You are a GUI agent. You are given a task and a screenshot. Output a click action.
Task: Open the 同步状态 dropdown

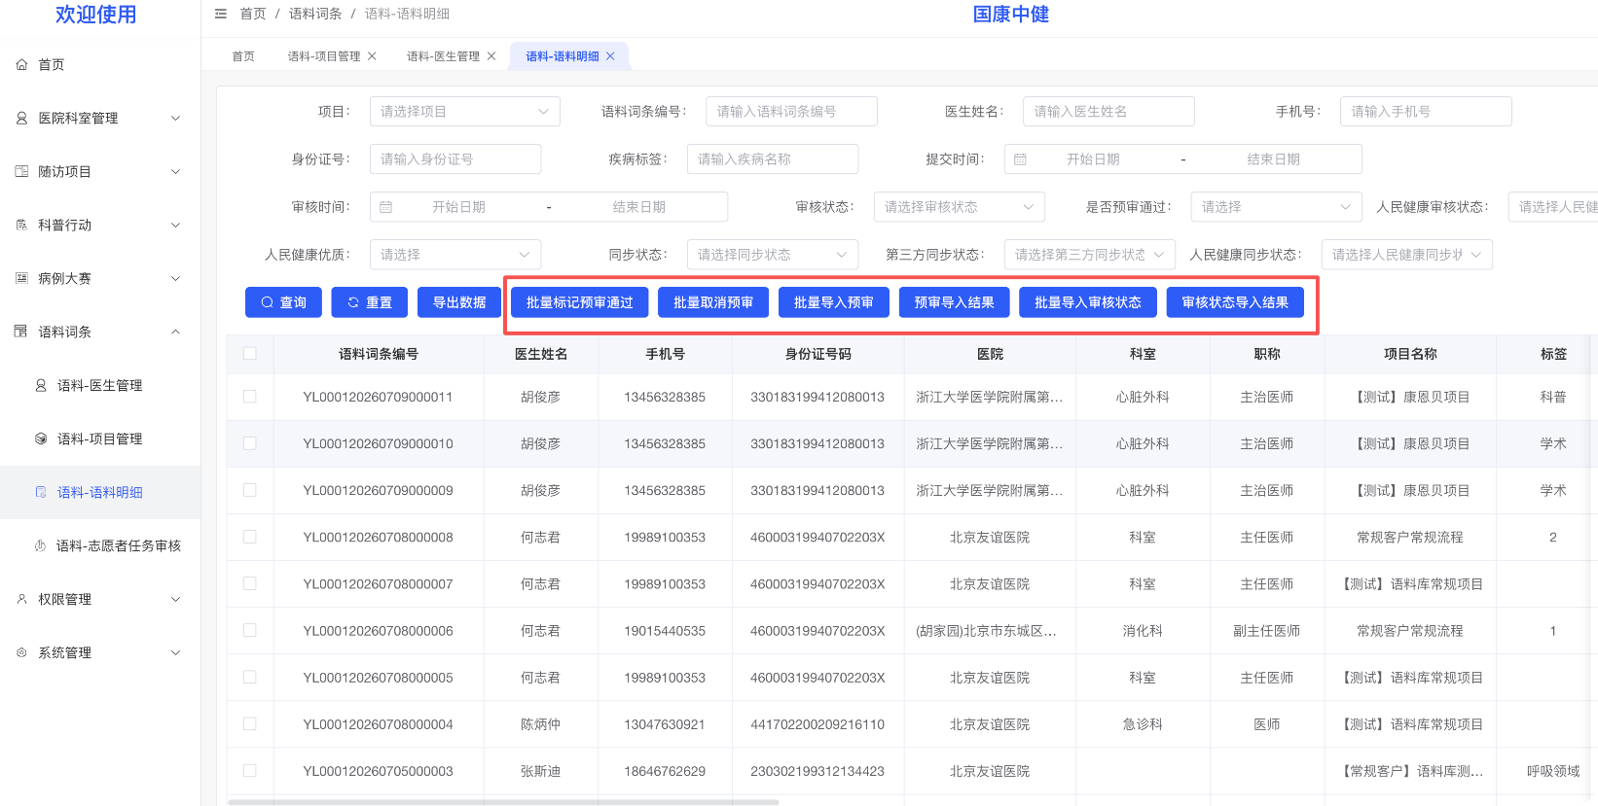(772, 254)
